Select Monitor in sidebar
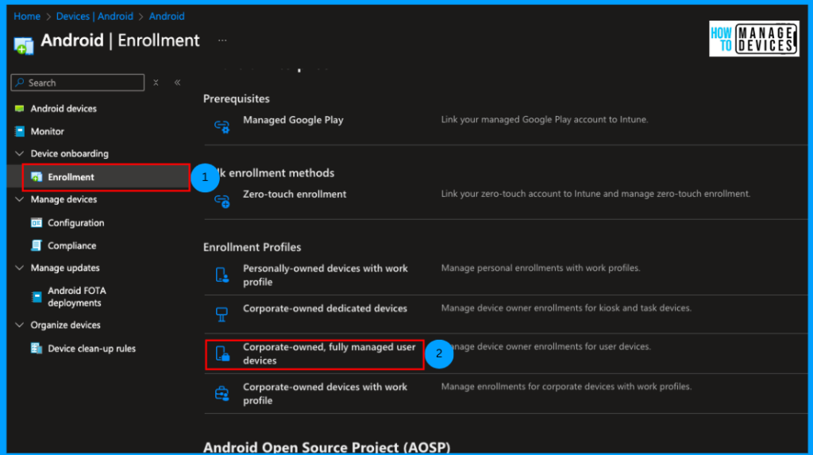 47,131
